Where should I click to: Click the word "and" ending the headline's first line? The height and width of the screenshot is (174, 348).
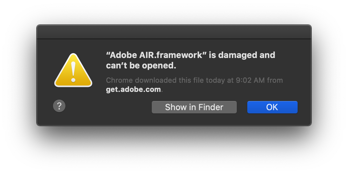click(268, 55)
